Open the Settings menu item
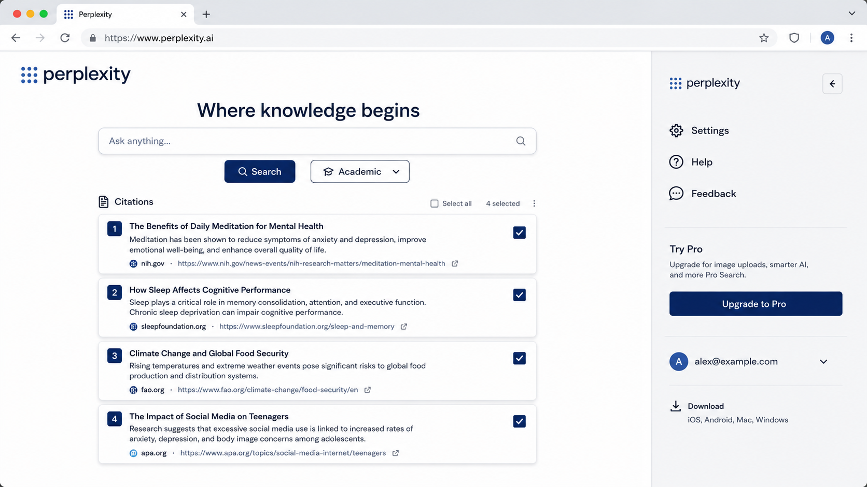 click(x=699, y=130)
